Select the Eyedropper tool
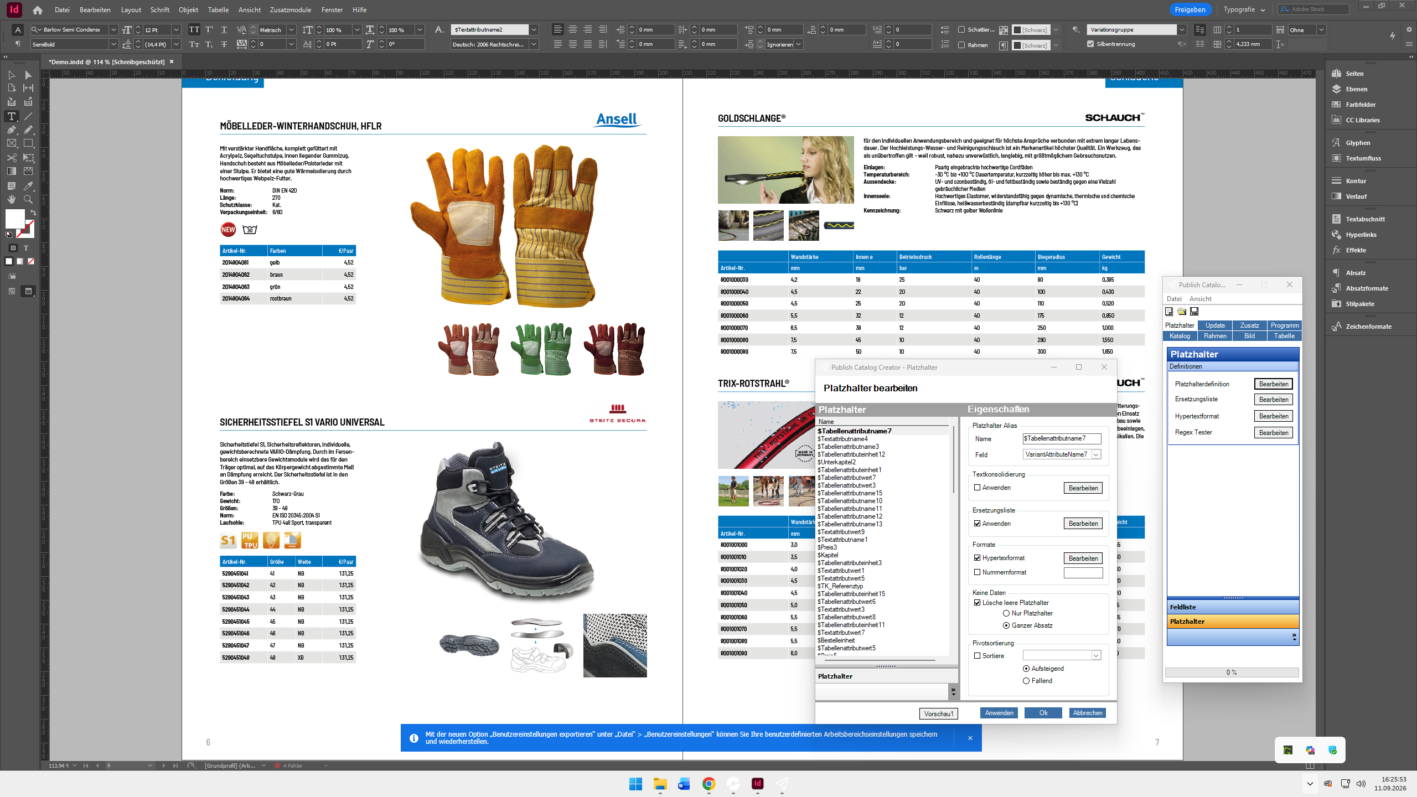Screen dimensions: 1417x797 pos(28,186)
